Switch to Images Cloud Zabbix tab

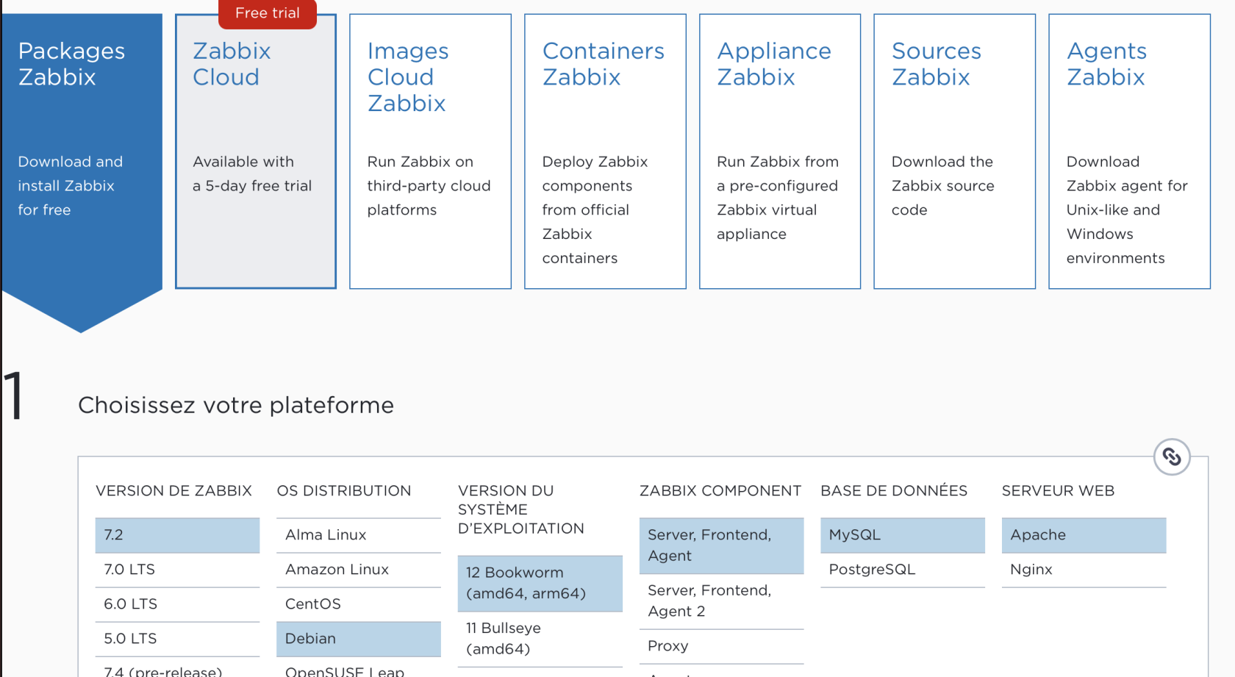(430, 151)
